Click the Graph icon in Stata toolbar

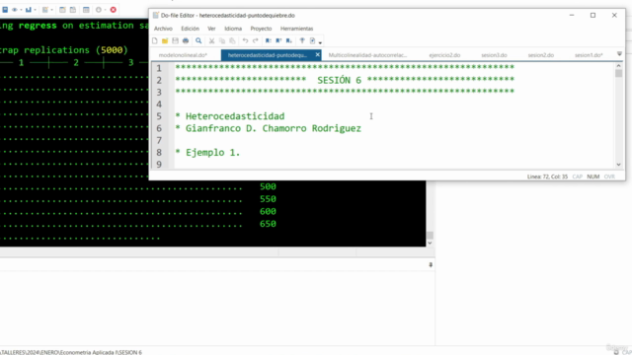(x=29, y=10)
